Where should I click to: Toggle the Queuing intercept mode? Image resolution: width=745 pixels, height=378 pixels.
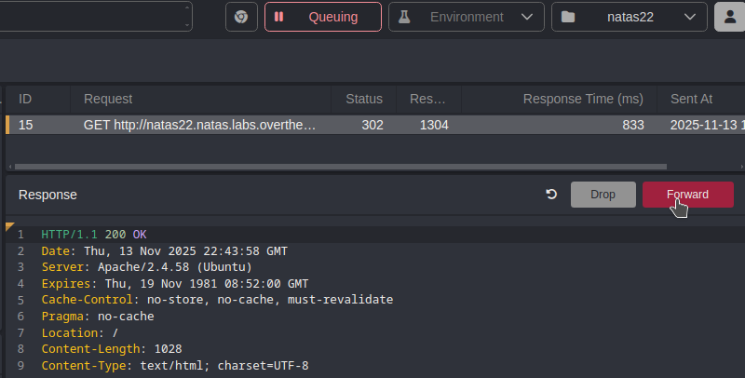[x=323, y=17]
